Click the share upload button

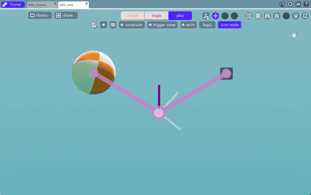pos(65,15)
